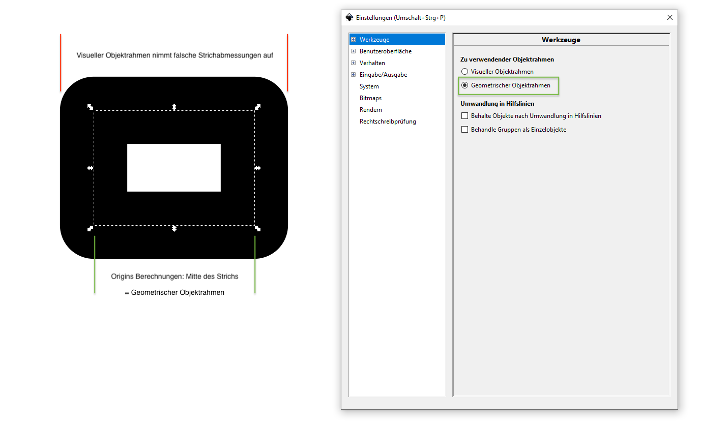Open Verhalten settings category
This screenshot has width=701, height=426.
pyautogui.click(x=372, y=63)
